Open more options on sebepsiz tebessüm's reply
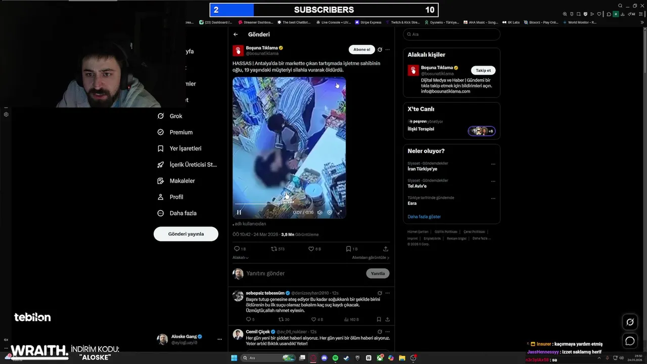This screenshot has height=364, width=647. 388,293
